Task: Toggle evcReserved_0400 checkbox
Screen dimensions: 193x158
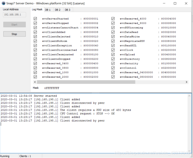Action: 35,64
